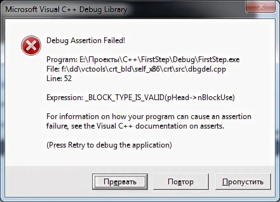Click the 'File:' label text

pyautogui.click(x=52, y=69)
